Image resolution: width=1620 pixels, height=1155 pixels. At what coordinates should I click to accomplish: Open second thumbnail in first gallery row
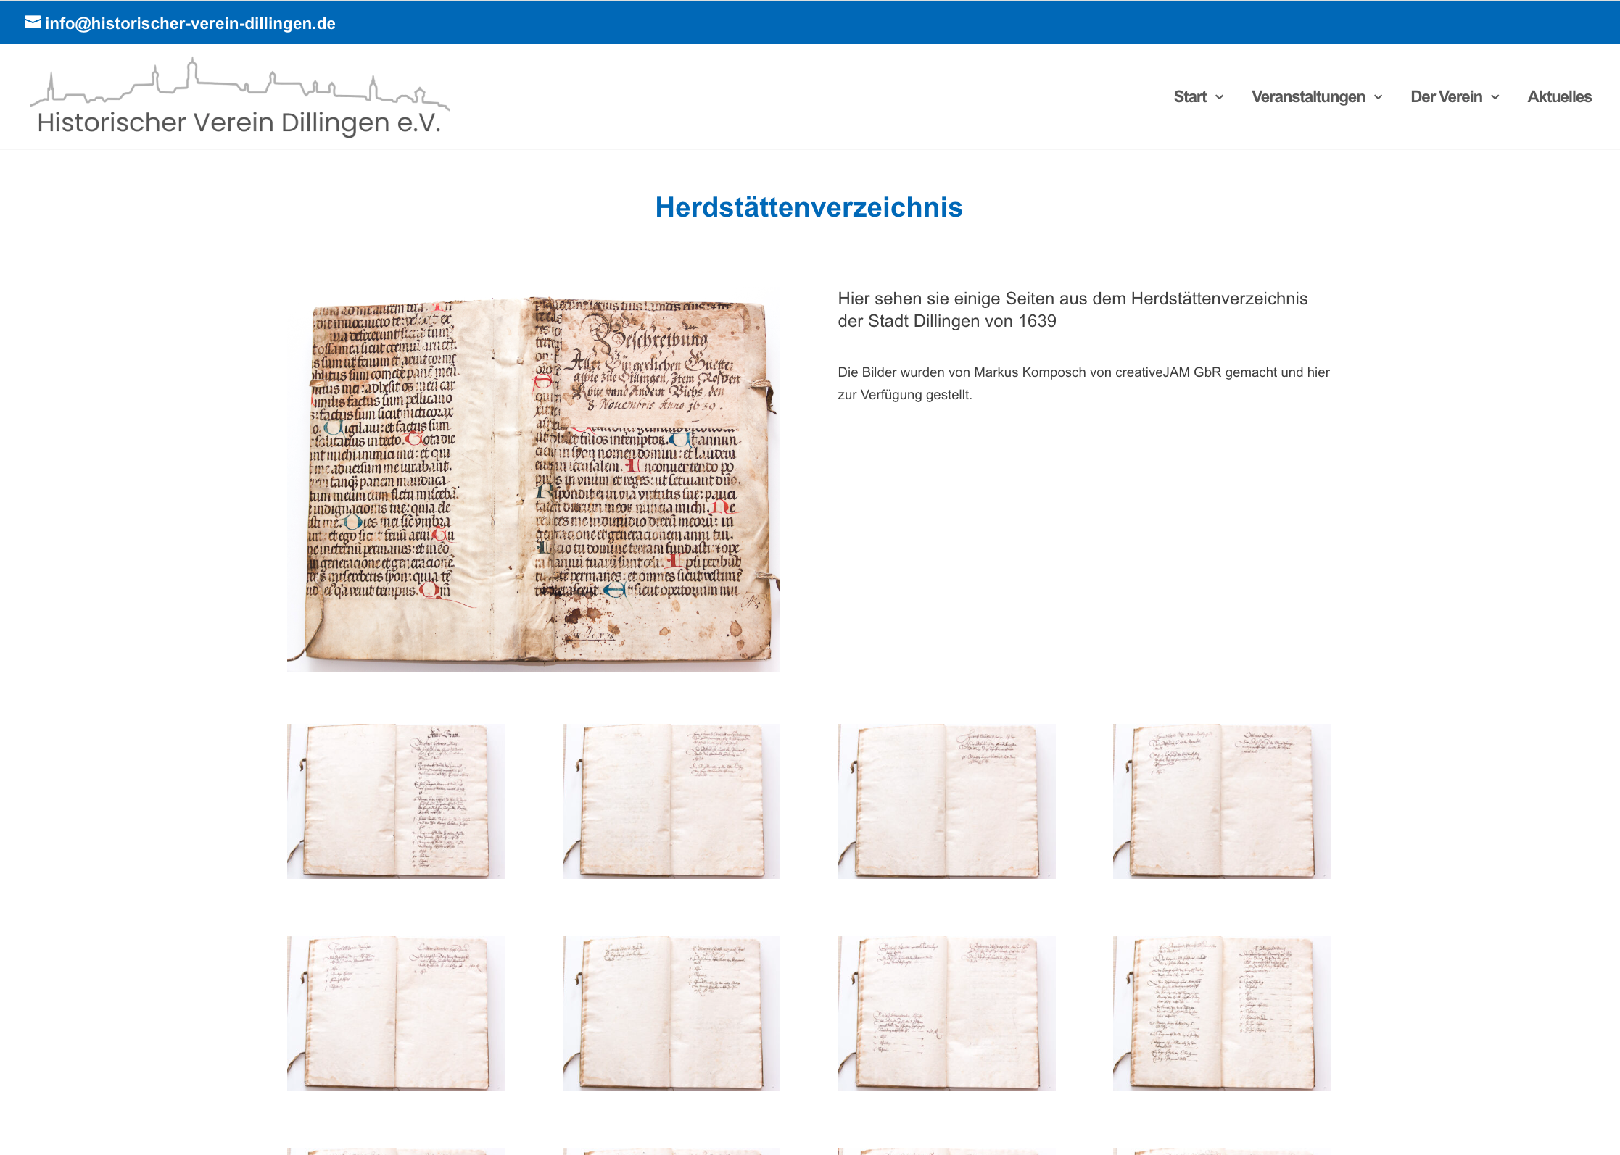(x=671, y=801)
